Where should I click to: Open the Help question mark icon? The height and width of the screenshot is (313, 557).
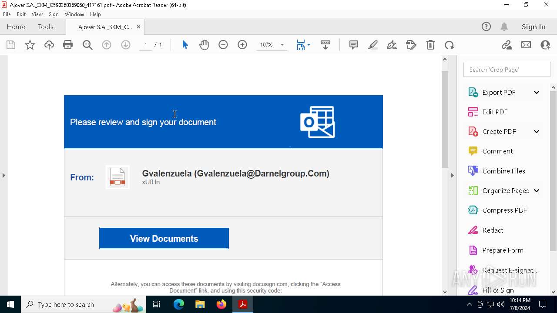coord(486,27)
